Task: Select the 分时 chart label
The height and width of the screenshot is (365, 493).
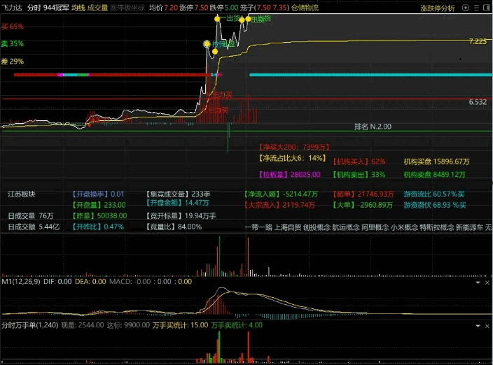Action: pyautogui.click(x=34, y=8)
